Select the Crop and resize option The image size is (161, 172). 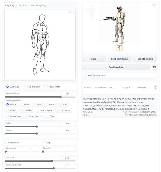click(32, 87)
